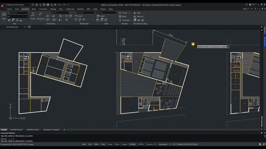
Task: Toggle Grid in the status bar
Action: [90, 144]
